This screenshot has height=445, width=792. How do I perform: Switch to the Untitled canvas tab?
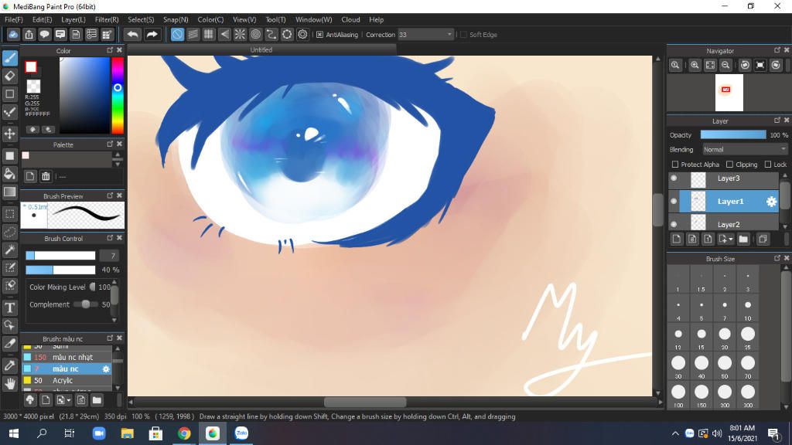pos(261,49)
